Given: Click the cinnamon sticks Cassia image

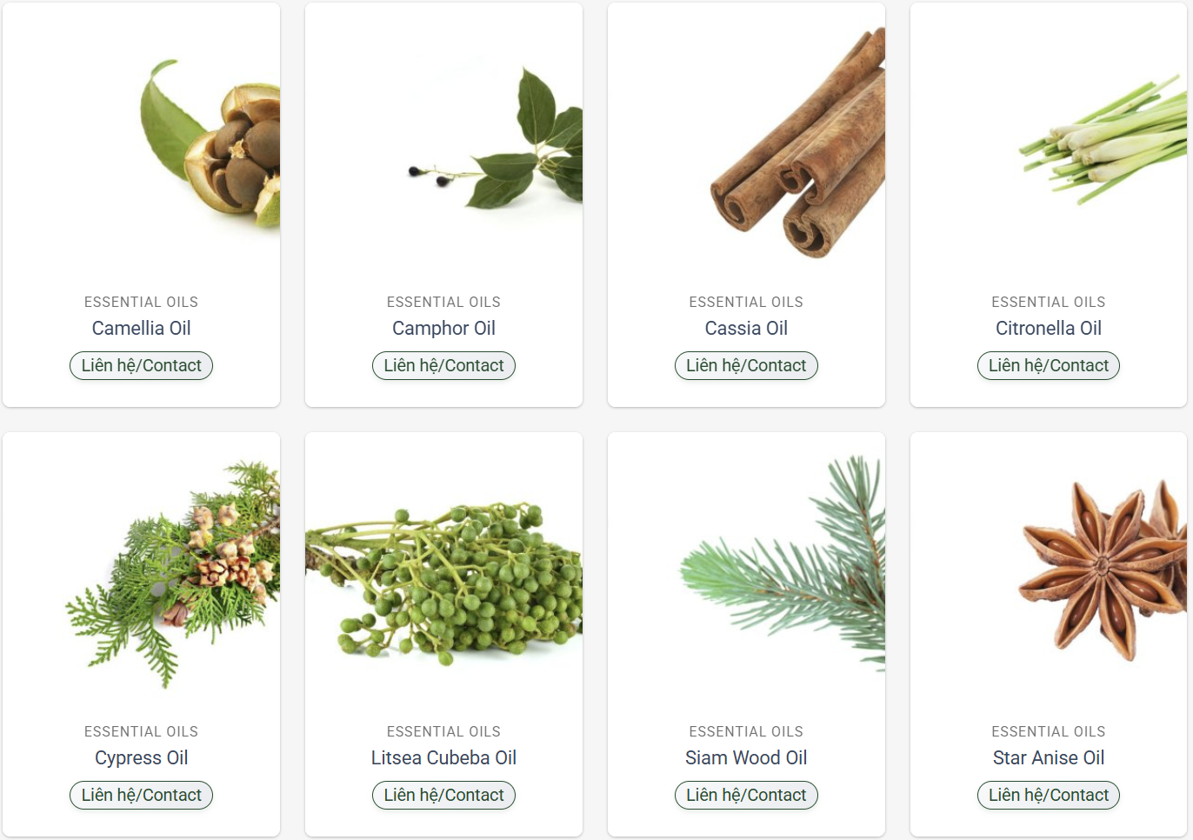Looking at the screenshot, I should coord(746,142).
